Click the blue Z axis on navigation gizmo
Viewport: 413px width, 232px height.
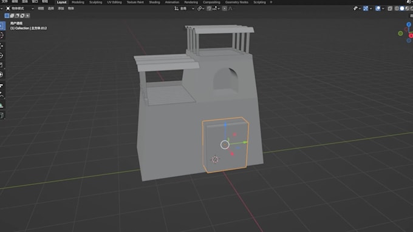(x=409, y=24)
